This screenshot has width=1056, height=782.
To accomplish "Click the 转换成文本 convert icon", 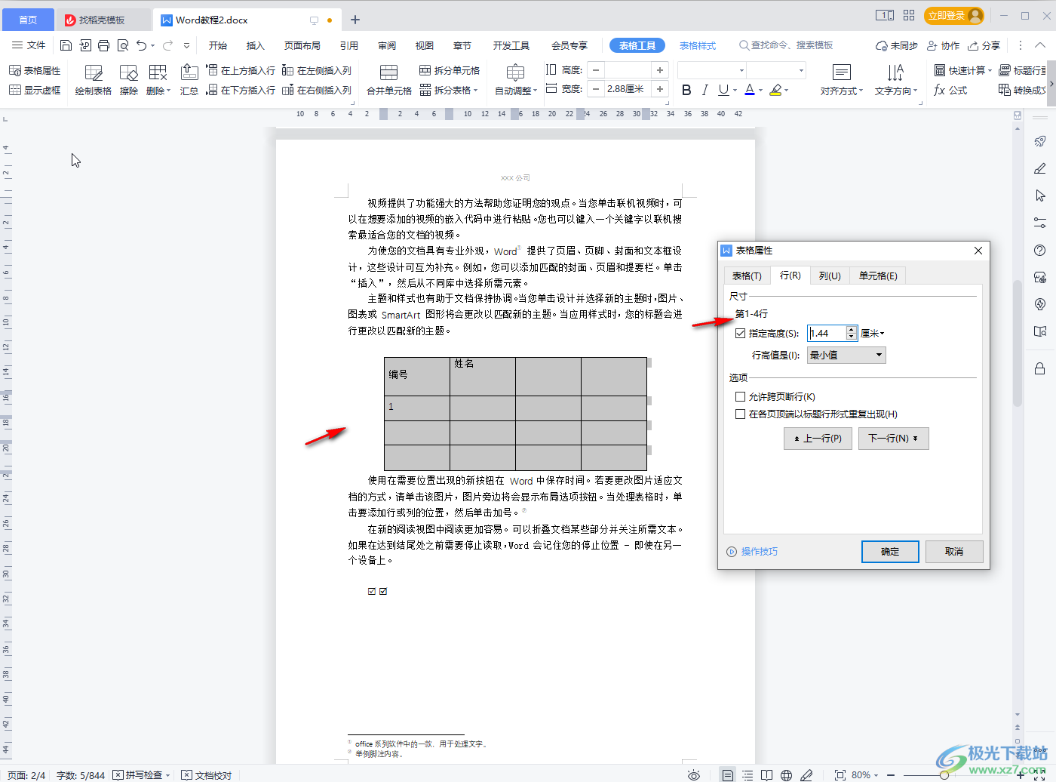I will tap(1021, 90).
